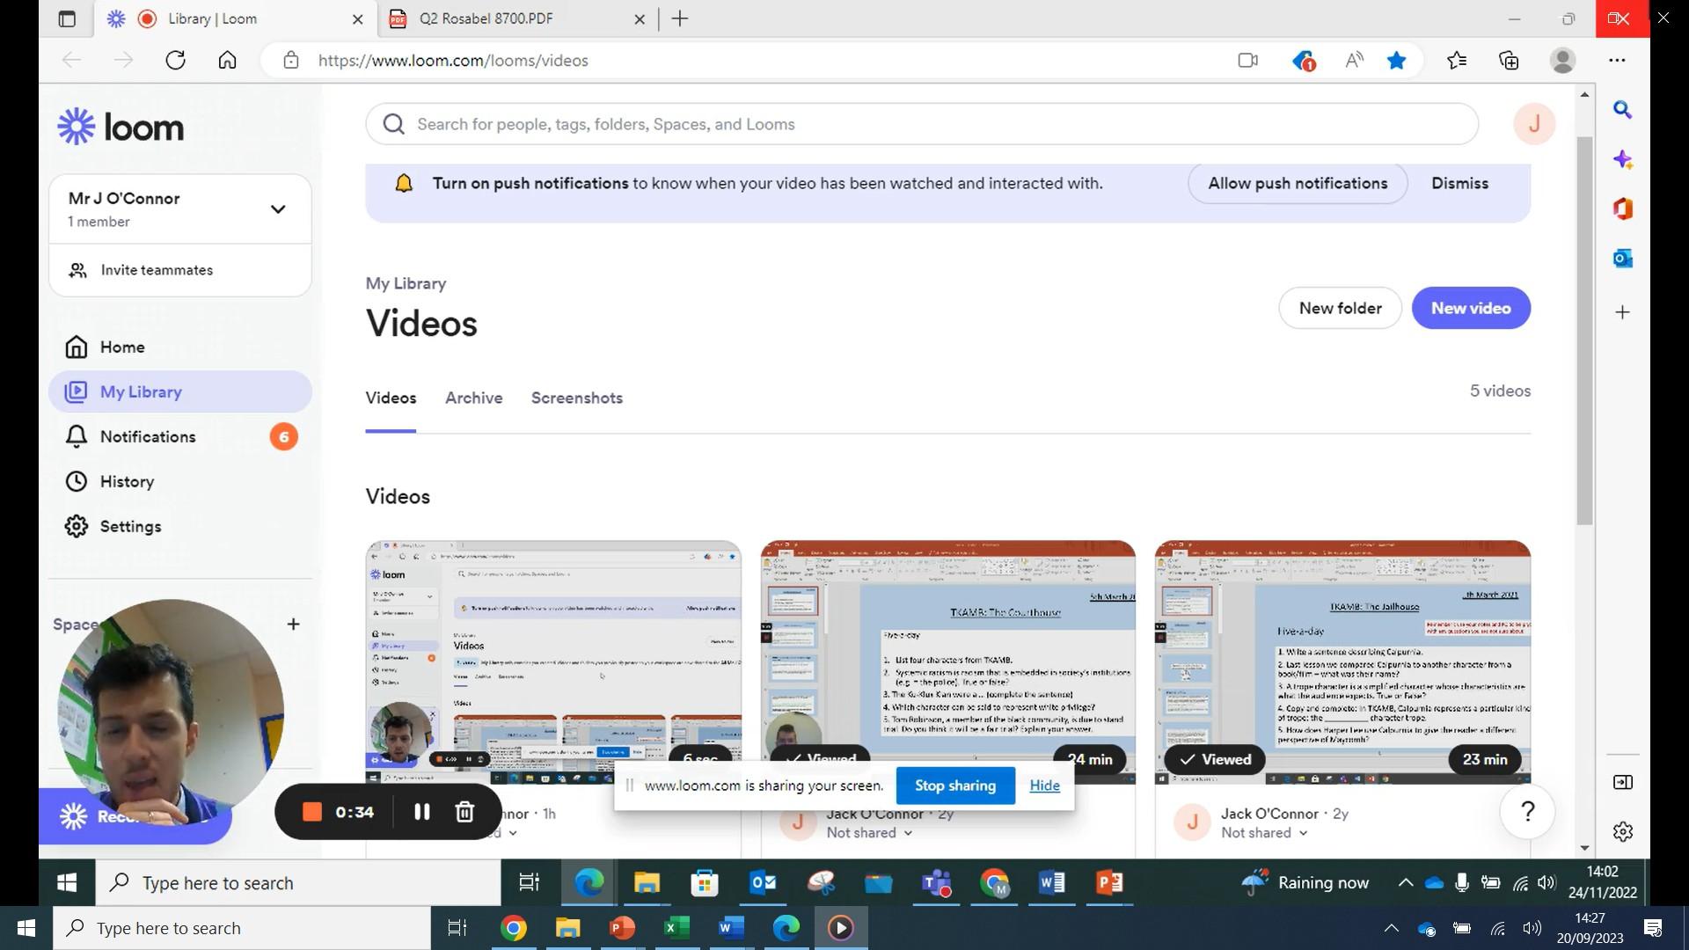Add a new Space with plus icon
The width and height of the screenshot is (1689, 950).
(293, 625)
